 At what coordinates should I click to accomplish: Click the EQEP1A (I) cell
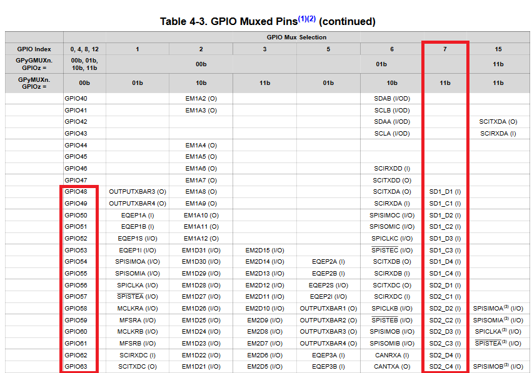[138, 216]
